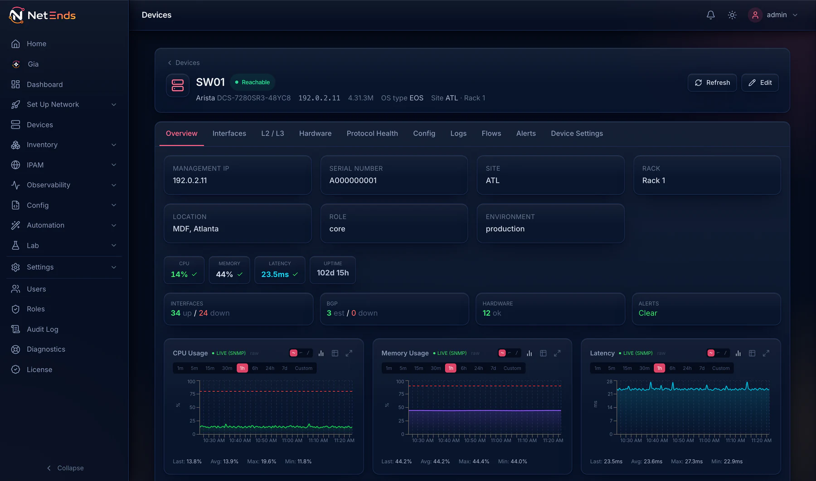The width and height of the screenshot is (816, 481).
Task: Expand the Observability menu
Action: (x=64, y=185)
